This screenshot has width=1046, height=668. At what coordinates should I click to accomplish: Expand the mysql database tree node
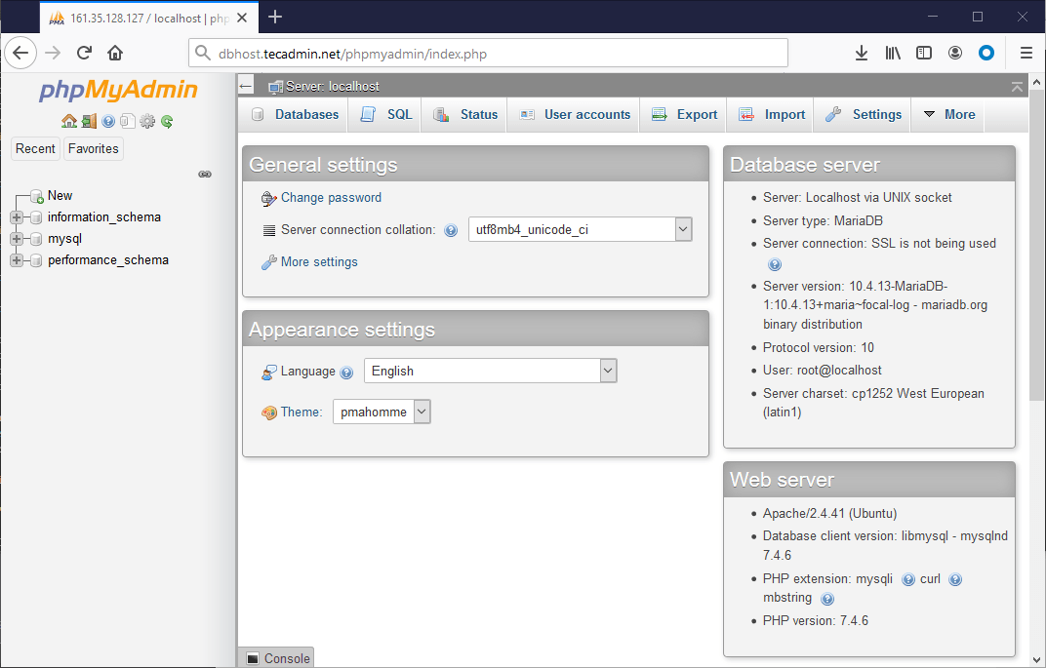pos(17,238)
